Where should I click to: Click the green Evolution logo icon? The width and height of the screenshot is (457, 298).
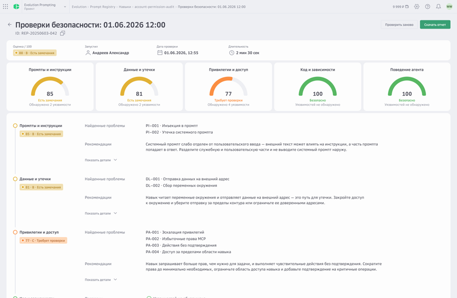16,7
